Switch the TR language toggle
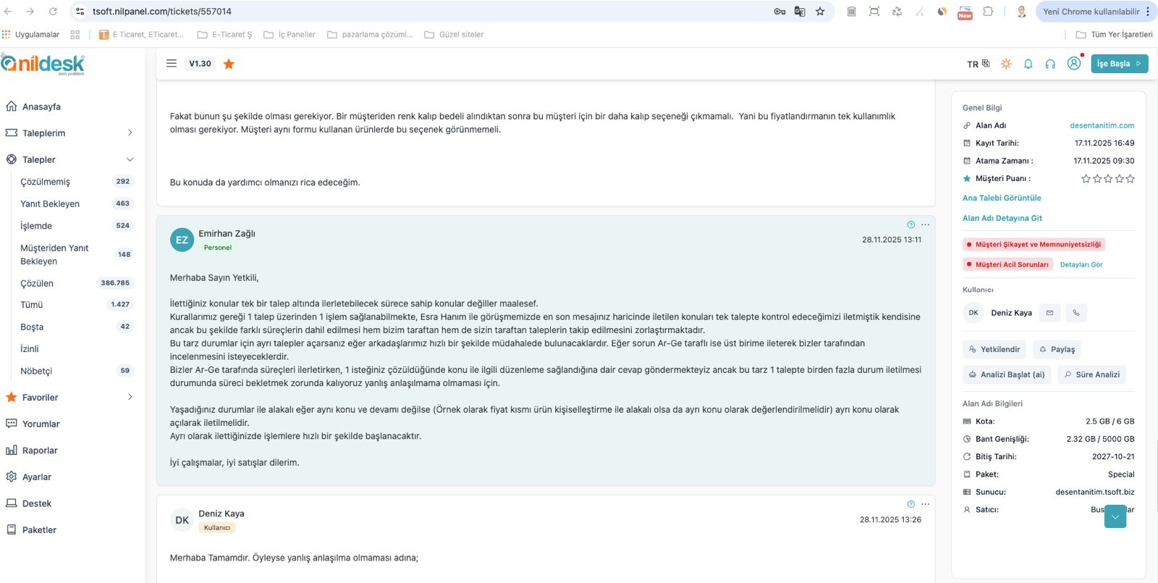The image size is (1158, 583). [978, 64]
